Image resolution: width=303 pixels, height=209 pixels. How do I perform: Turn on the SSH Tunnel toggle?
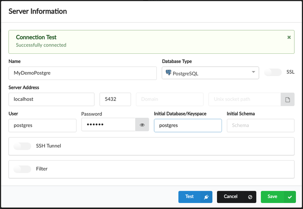click(x=22, y=146)
